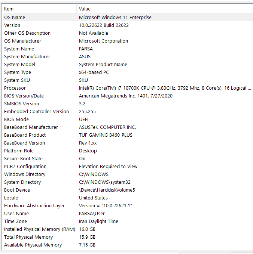Click the UEFI BIOS mode value
The width and height of the screenshot is (253, 254).
pos(83,120)
